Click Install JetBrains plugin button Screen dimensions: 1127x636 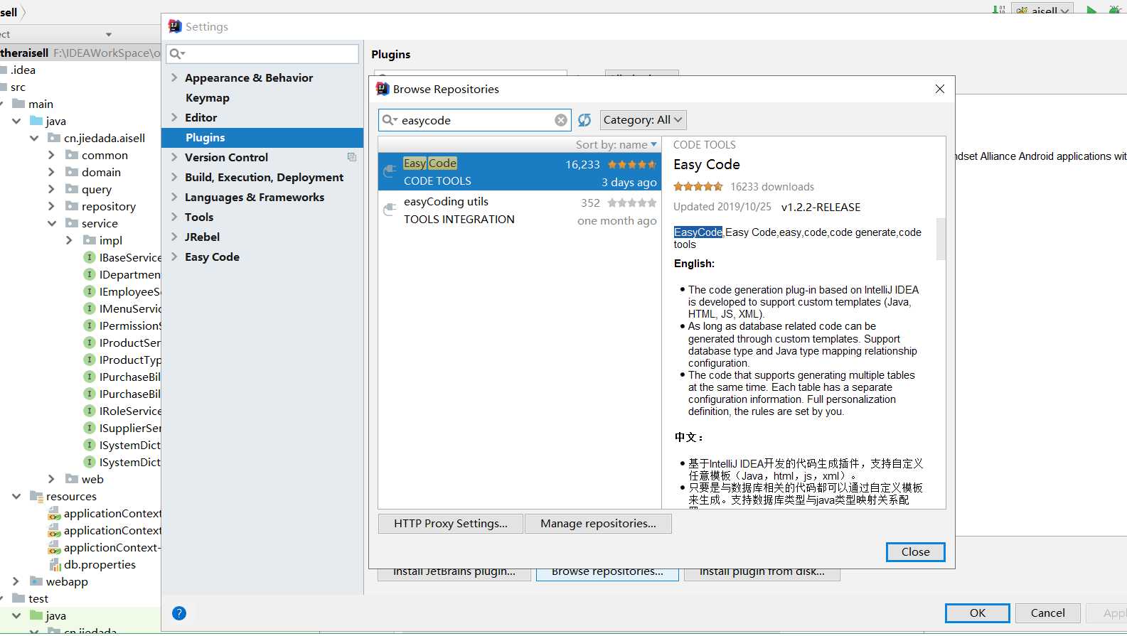(x=454, y=574)
